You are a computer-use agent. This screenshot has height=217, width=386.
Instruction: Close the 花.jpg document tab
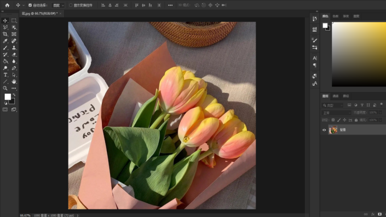point(61,14)
